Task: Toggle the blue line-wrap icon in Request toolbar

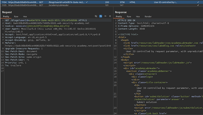Action: point(101,16)
